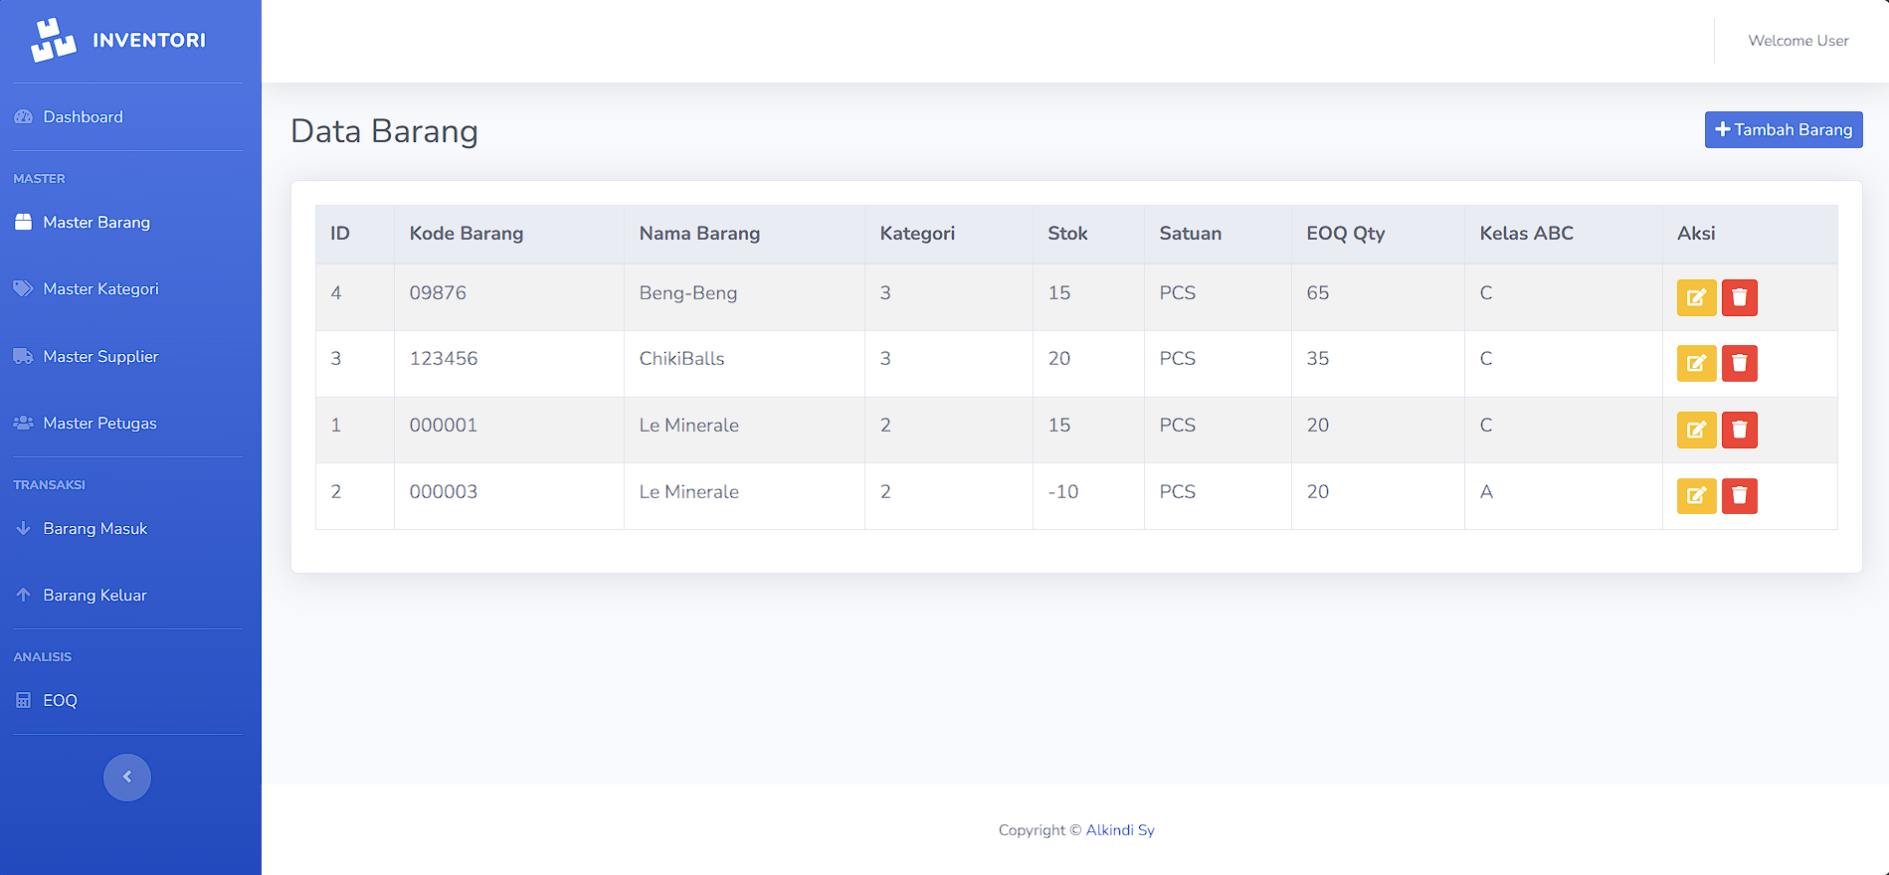Edit the Le Minerale 000001 row
Screen dimensions: 1889x875
[x=1696, y=430]
